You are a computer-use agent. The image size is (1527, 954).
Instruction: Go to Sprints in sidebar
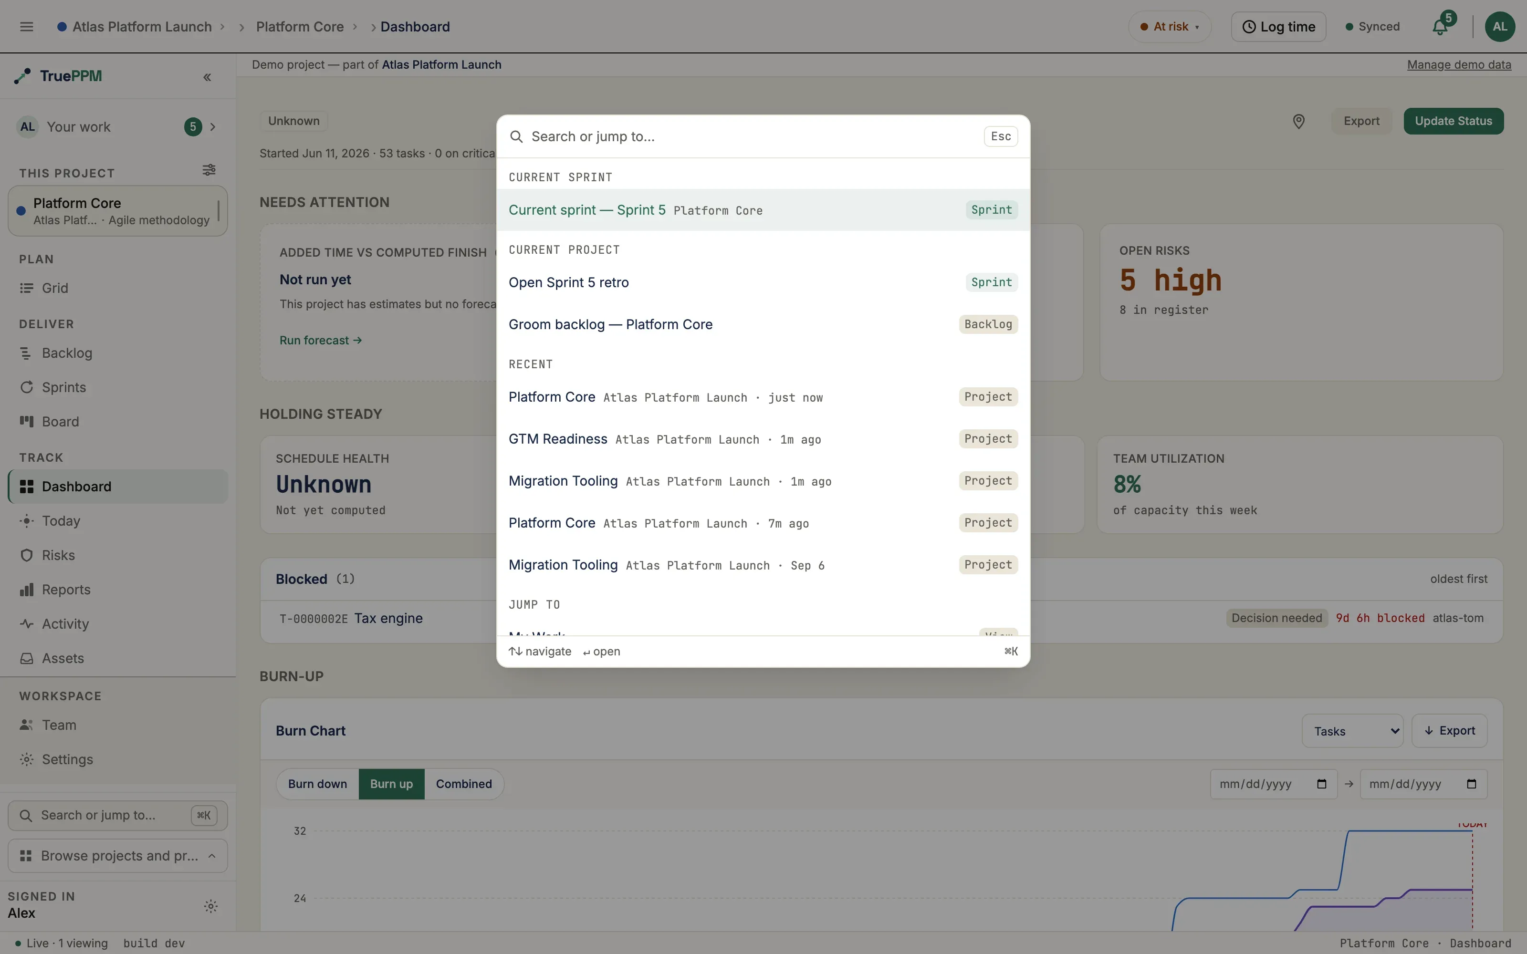[x=118, y=387]
